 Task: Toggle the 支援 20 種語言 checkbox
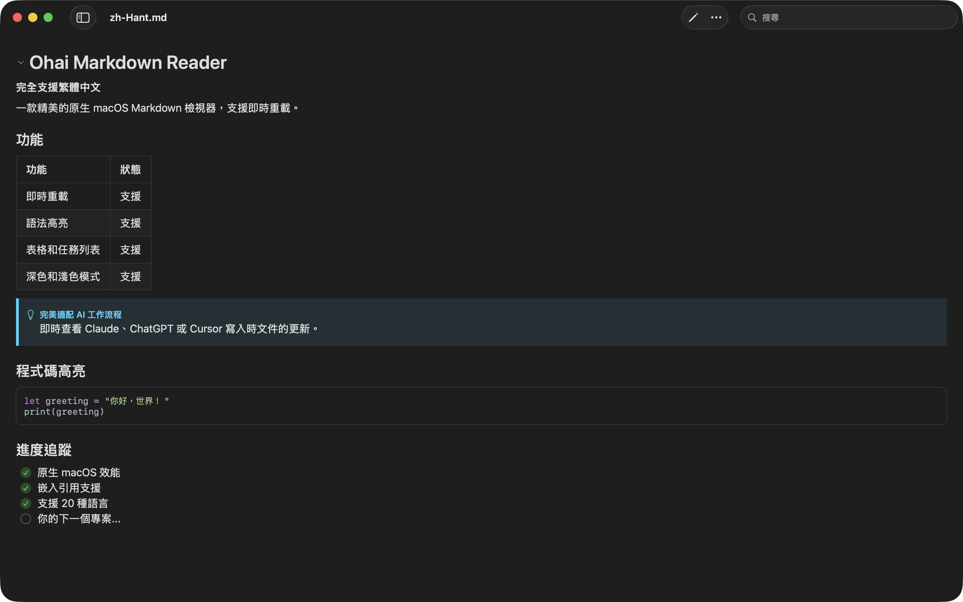point(26,504)
